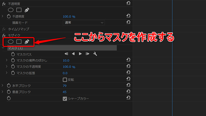Reset シャープカラー option
This screenshot has height=116, width=206.
128,98
